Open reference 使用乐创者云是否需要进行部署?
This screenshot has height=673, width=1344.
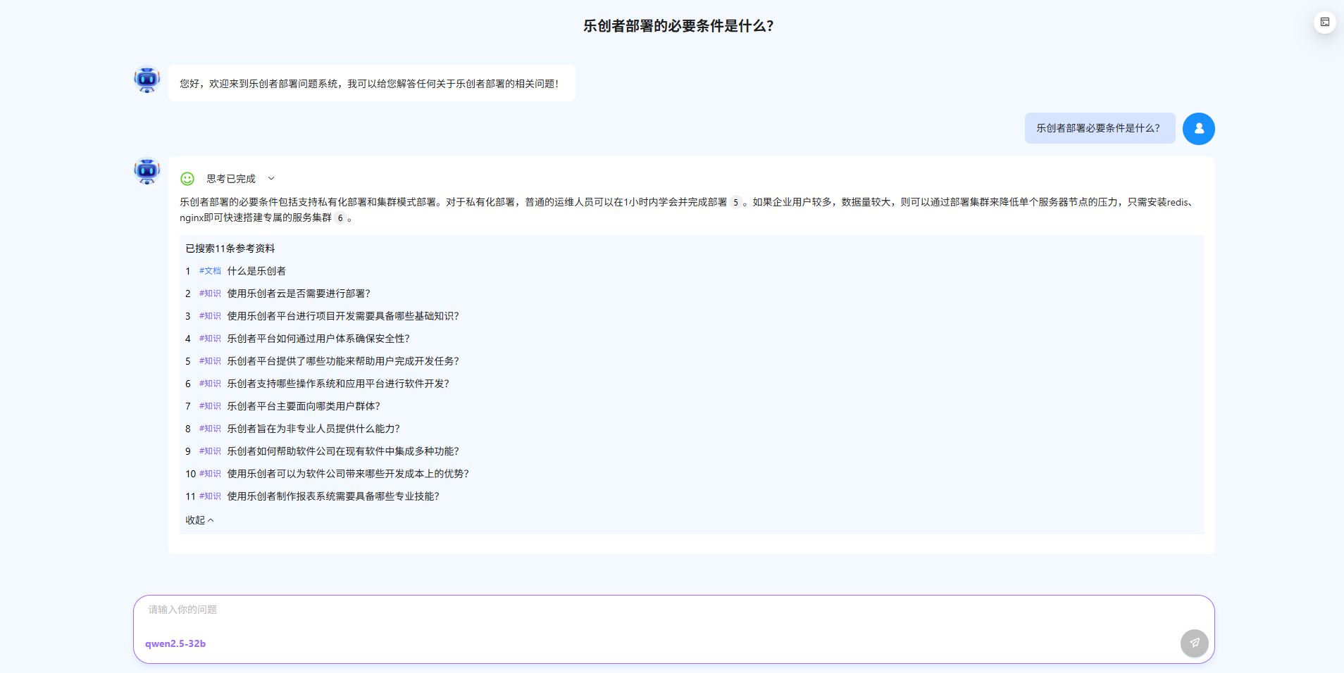point(298,294)
